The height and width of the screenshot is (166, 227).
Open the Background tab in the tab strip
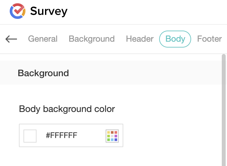click(92, 39)
